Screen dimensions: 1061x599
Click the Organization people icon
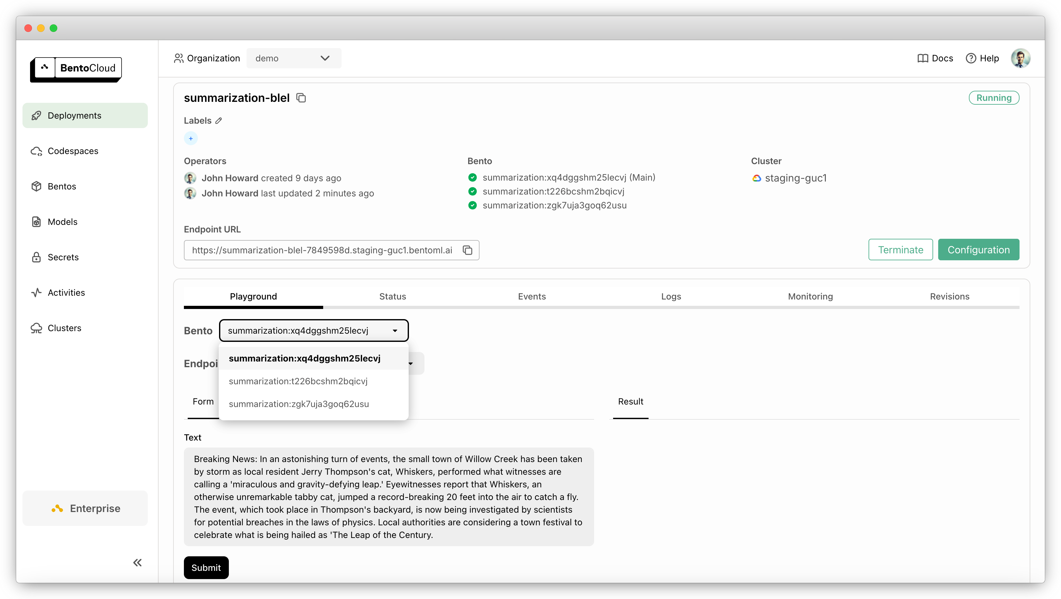[x=179, y=59]
